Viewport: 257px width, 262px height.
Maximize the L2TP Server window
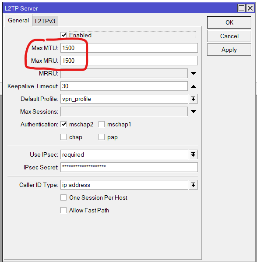[x=241, y=8]
